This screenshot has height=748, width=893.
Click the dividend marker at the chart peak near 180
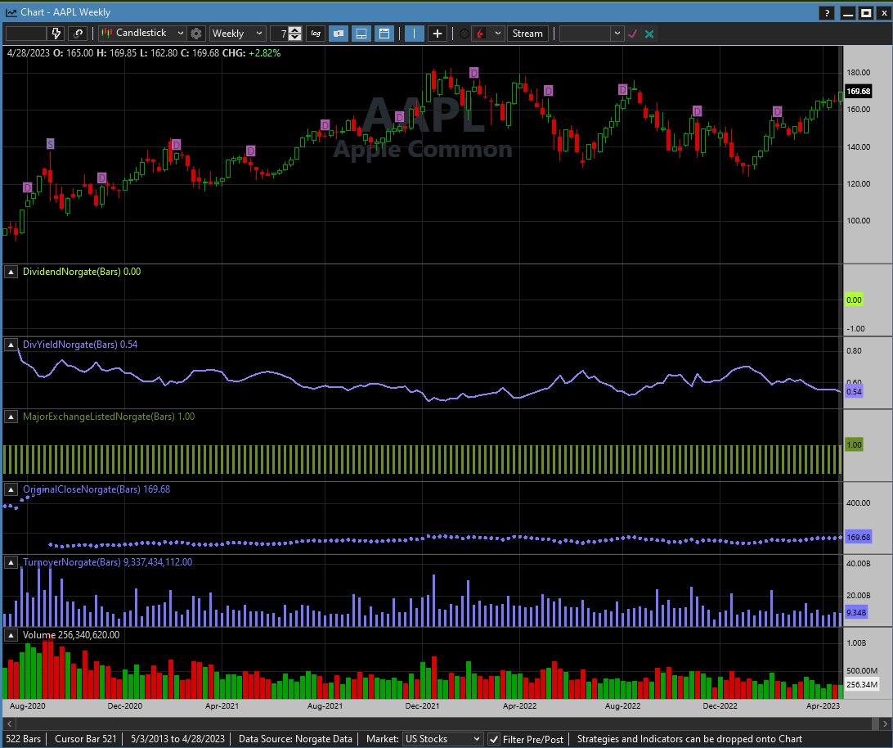(473, 72)
